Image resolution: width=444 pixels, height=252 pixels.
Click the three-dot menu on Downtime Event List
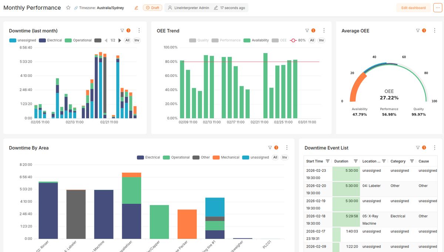(x=434, y=147)
